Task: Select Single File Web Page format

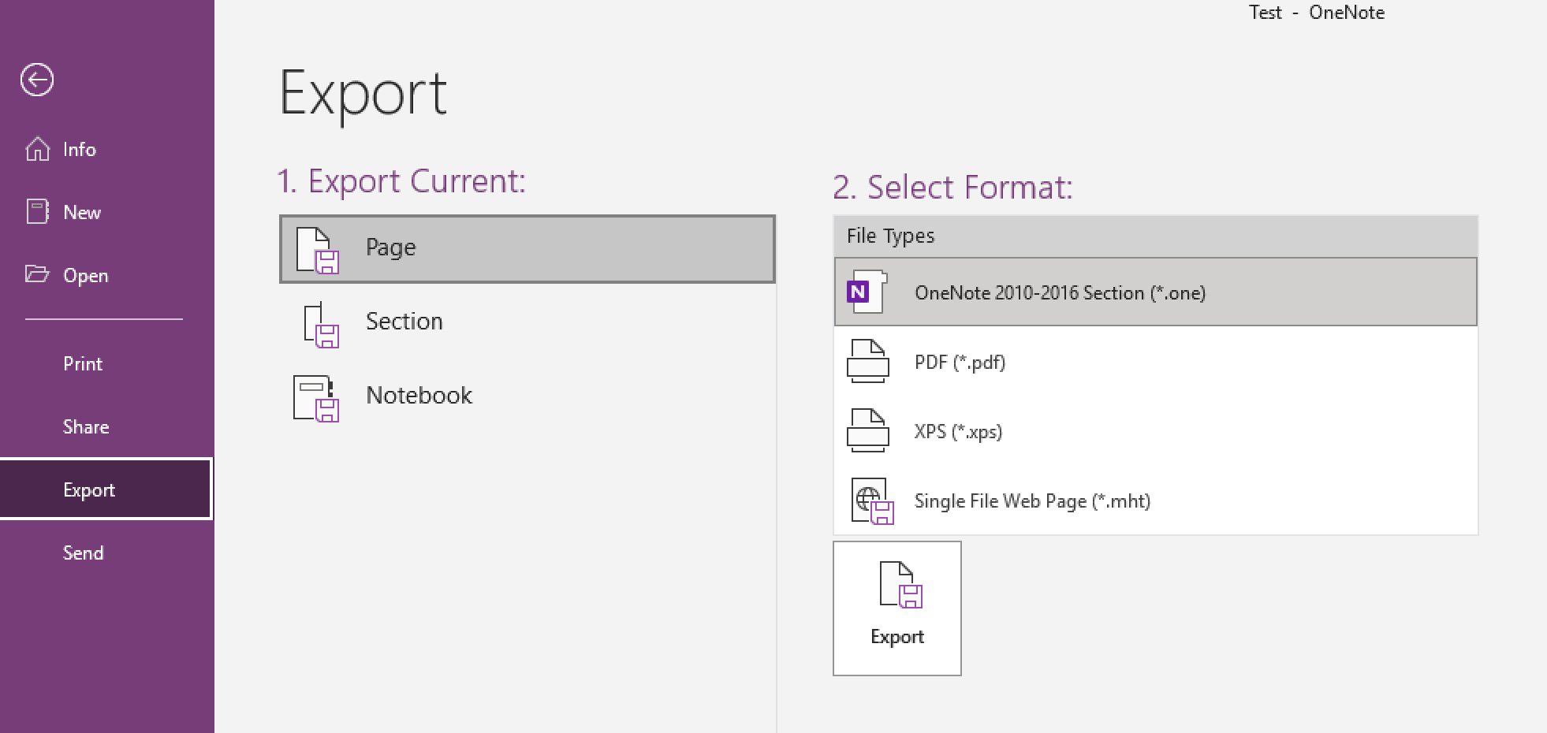Action: [x=1156, y=500]
